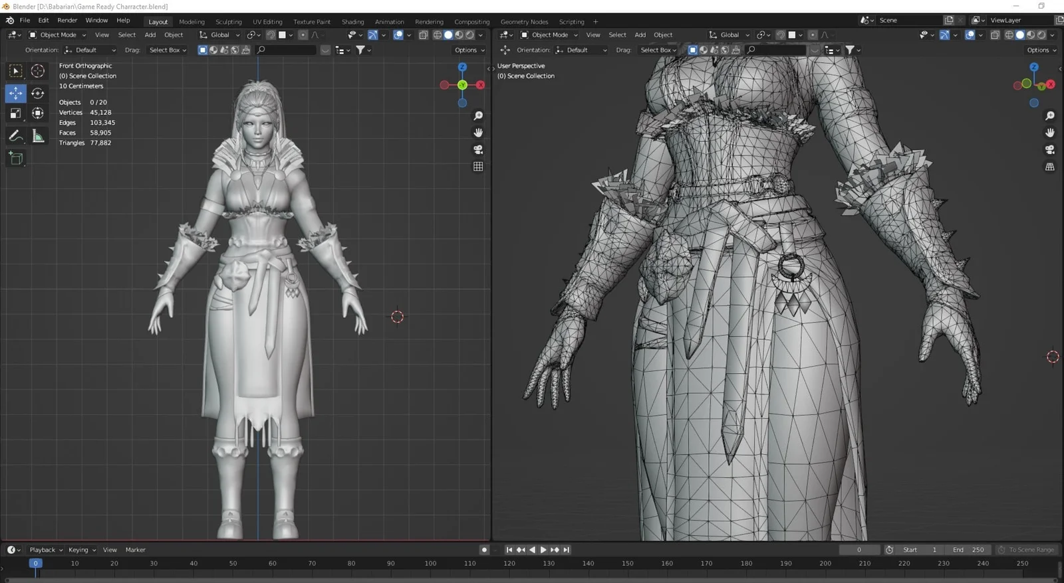
Task: Open the Render menu
Action: pyautogui.click(x=67, y=21)
